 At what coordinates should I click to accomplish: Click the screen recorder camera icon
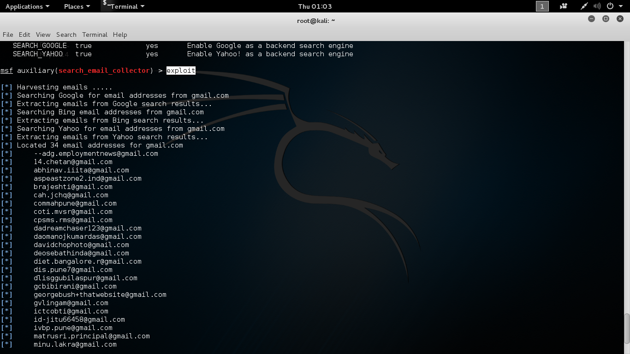(563, 6)
